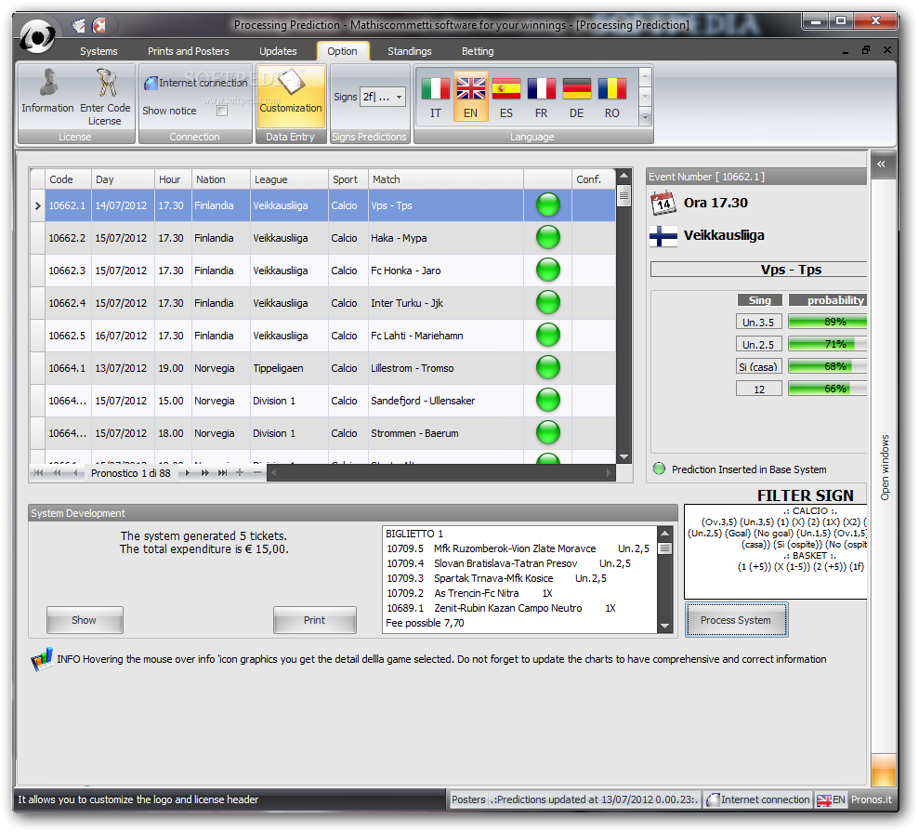Select the Strommen - Baerum match row

(x=323, y=433)
